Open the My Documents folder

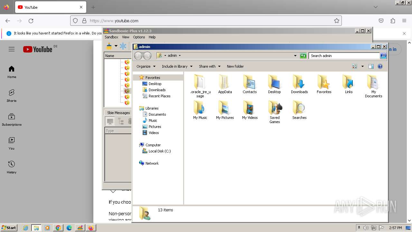click(374, 86)
